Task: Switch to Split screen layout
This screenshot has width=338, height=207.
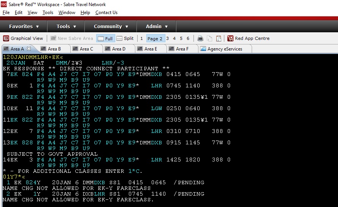Action: tap(125, 38)
